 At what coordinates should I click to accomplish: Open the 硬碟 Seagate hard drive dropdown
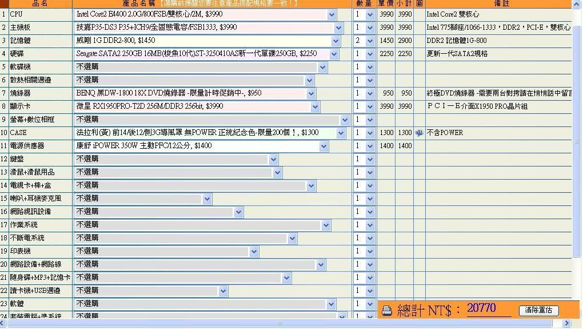(x=334, y=54)
